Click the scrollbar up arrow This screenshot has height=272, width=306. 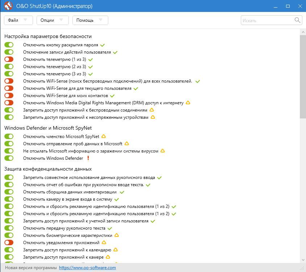[303, 32]
